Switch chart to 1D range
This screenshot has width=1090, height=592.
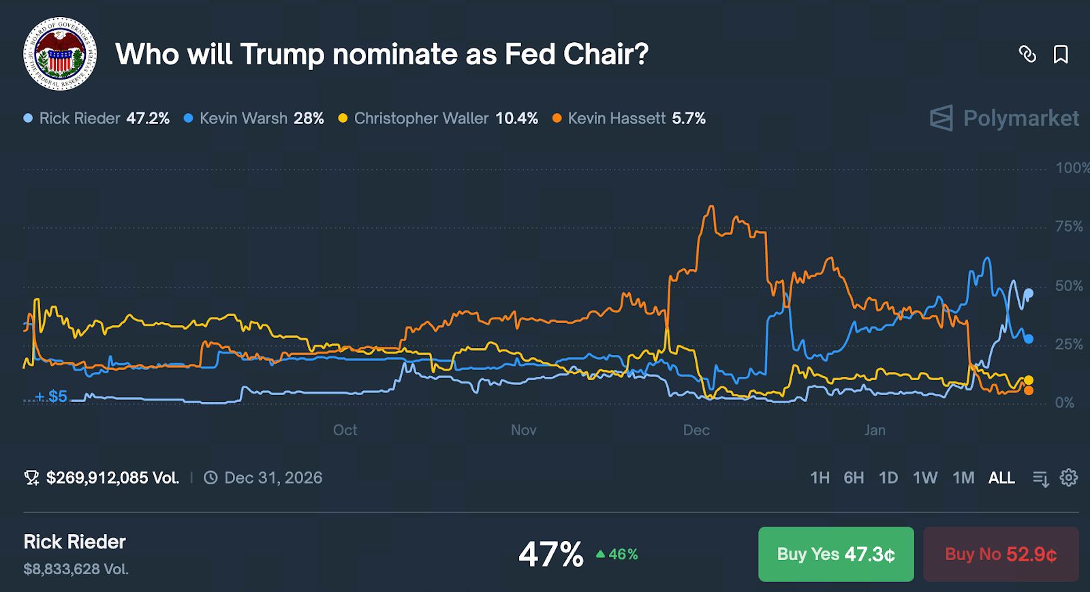[888, 478]
